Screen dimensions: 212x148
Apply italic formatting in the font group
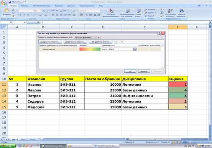24,15
